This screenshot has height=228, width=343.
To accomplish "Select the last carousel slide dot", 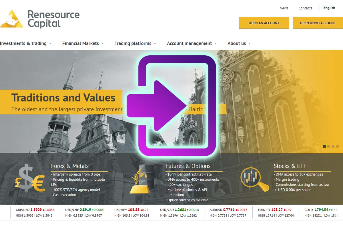I will (337, 146).
